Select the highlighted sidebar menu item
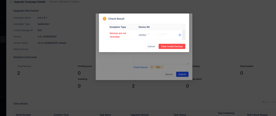Viewport: 276px width, 116px height. (3, 39)
